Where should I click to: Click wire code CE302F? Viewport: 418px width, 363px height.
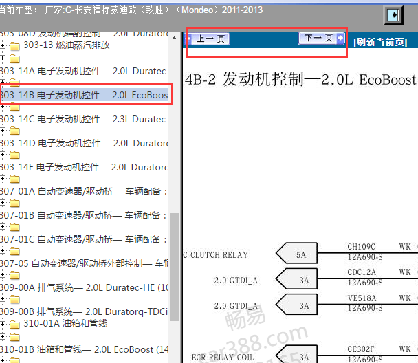[361, 349]
